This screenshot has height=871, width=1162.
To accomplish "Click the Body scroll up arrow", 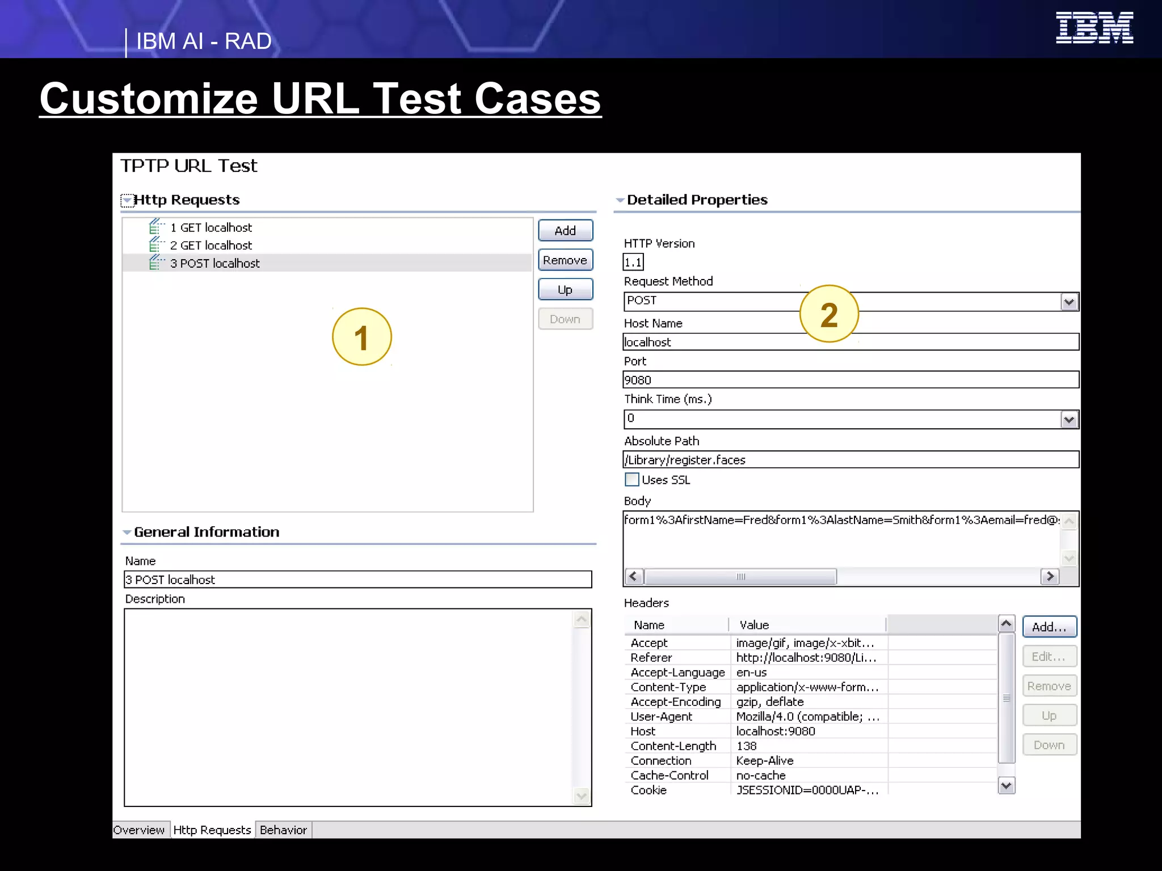I will click(1069, 521).
